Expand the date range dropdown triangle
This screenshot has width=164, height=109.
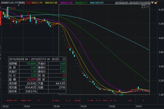[152, 3]
